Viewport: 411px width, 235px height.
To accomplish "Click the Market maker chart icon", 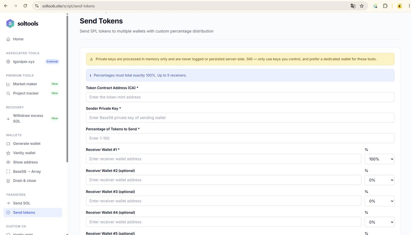I will coord(8,84).
